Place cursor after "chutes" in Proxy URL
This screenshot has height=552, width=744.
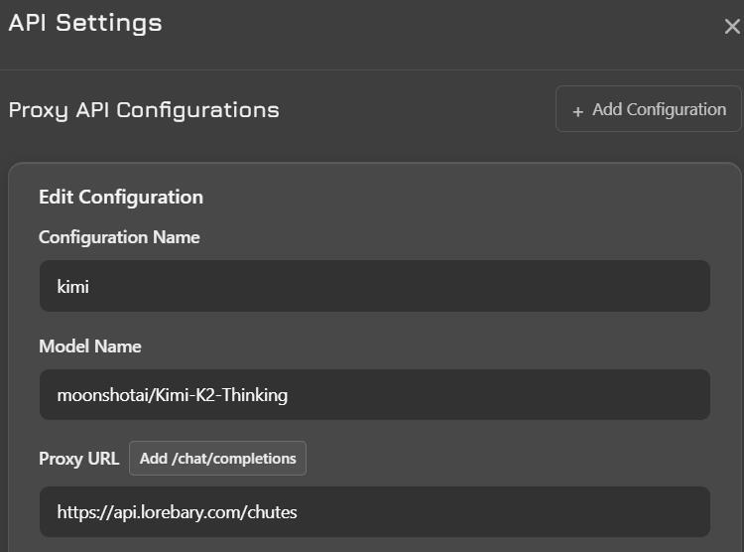point(299,512)
